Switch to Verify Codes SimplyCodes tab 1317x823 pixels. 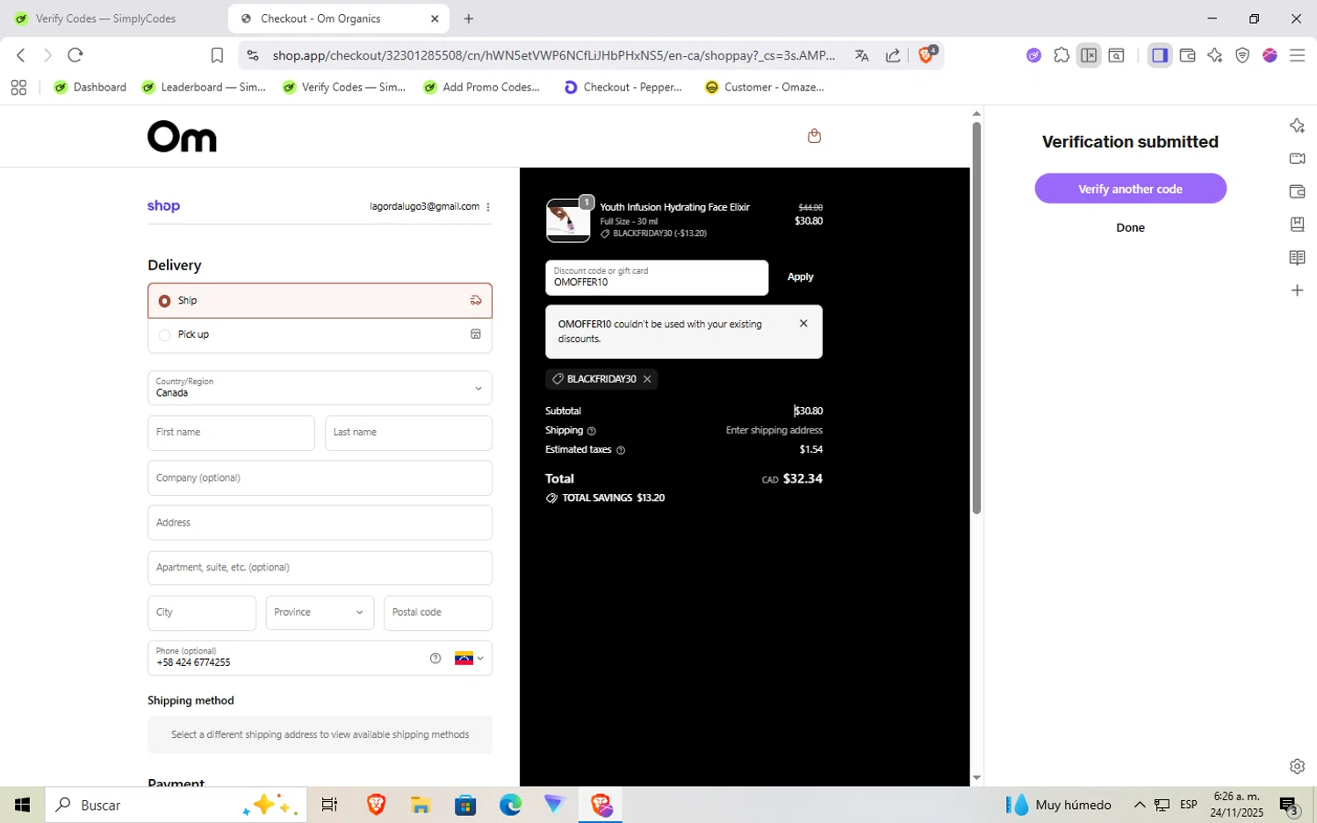pos(105,18)
